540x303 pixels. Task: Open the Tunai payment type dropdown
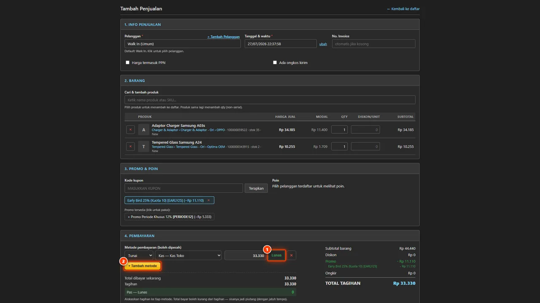(x=139, y=255)
